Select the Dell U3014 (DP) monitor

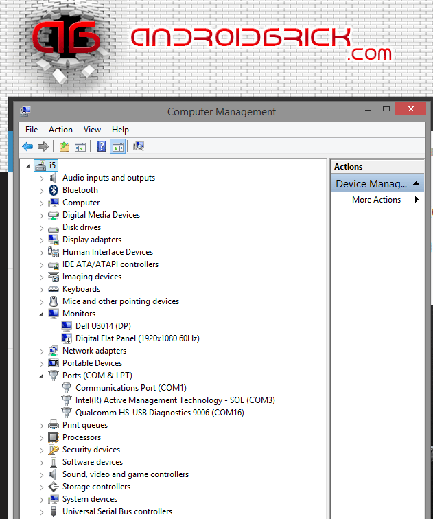click(x=103, y=326)
